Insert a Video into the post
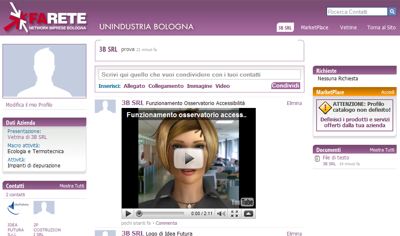 tap(223, 86)
